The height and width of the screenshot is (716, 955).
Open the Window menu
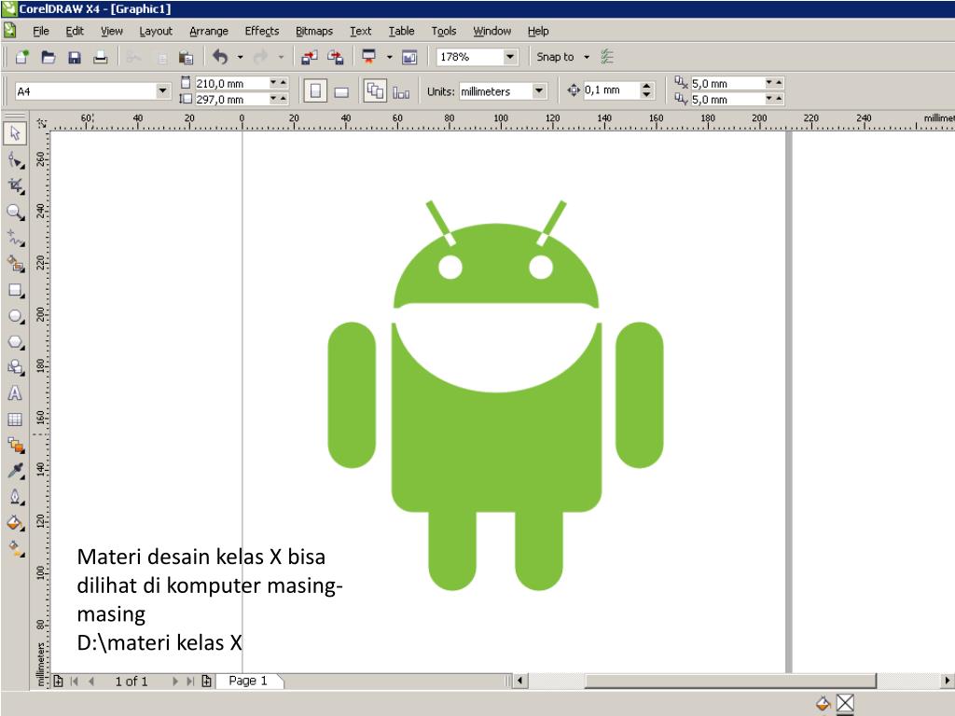tap(492, 31)
